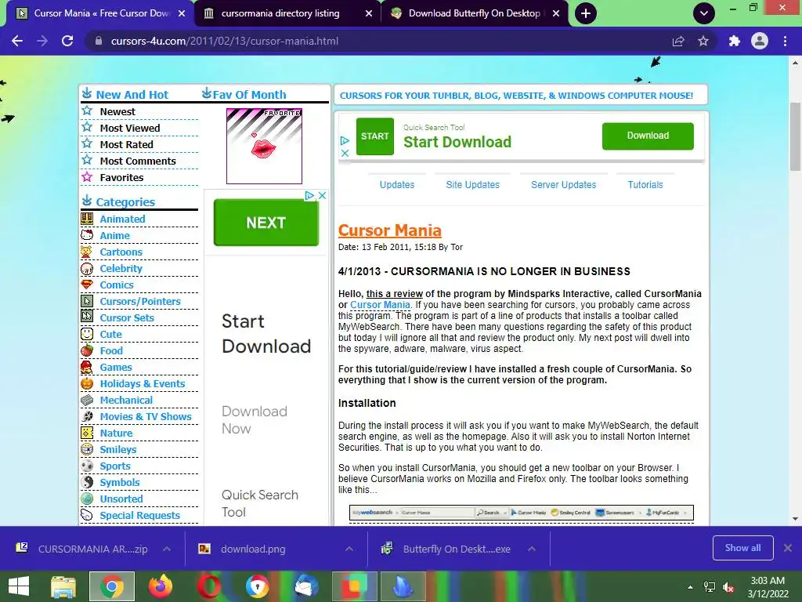
Task: Click the Cartoons category icon
Action: tap(87, 252)
